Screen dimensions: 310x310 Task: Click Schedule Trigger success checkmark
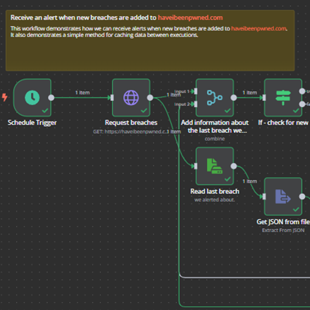45,111
